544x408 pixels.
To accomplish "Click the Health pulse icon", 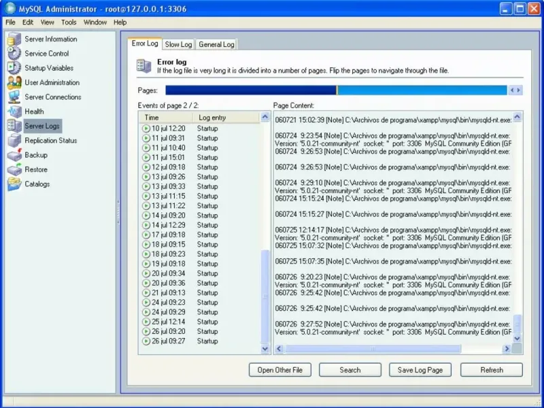I will pos(14,112).
